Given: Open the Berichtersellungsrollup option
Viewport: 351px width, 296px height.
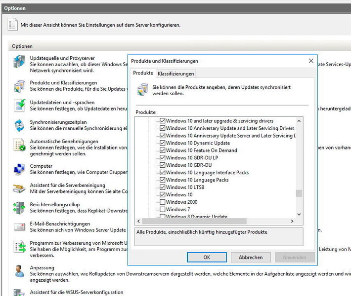Looking at the screenshot, I should point(55,204).
